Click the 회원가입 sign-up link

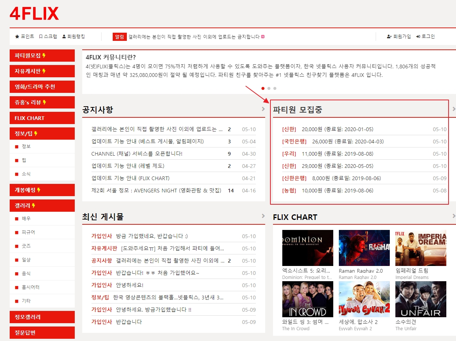[x=399, y=36]
